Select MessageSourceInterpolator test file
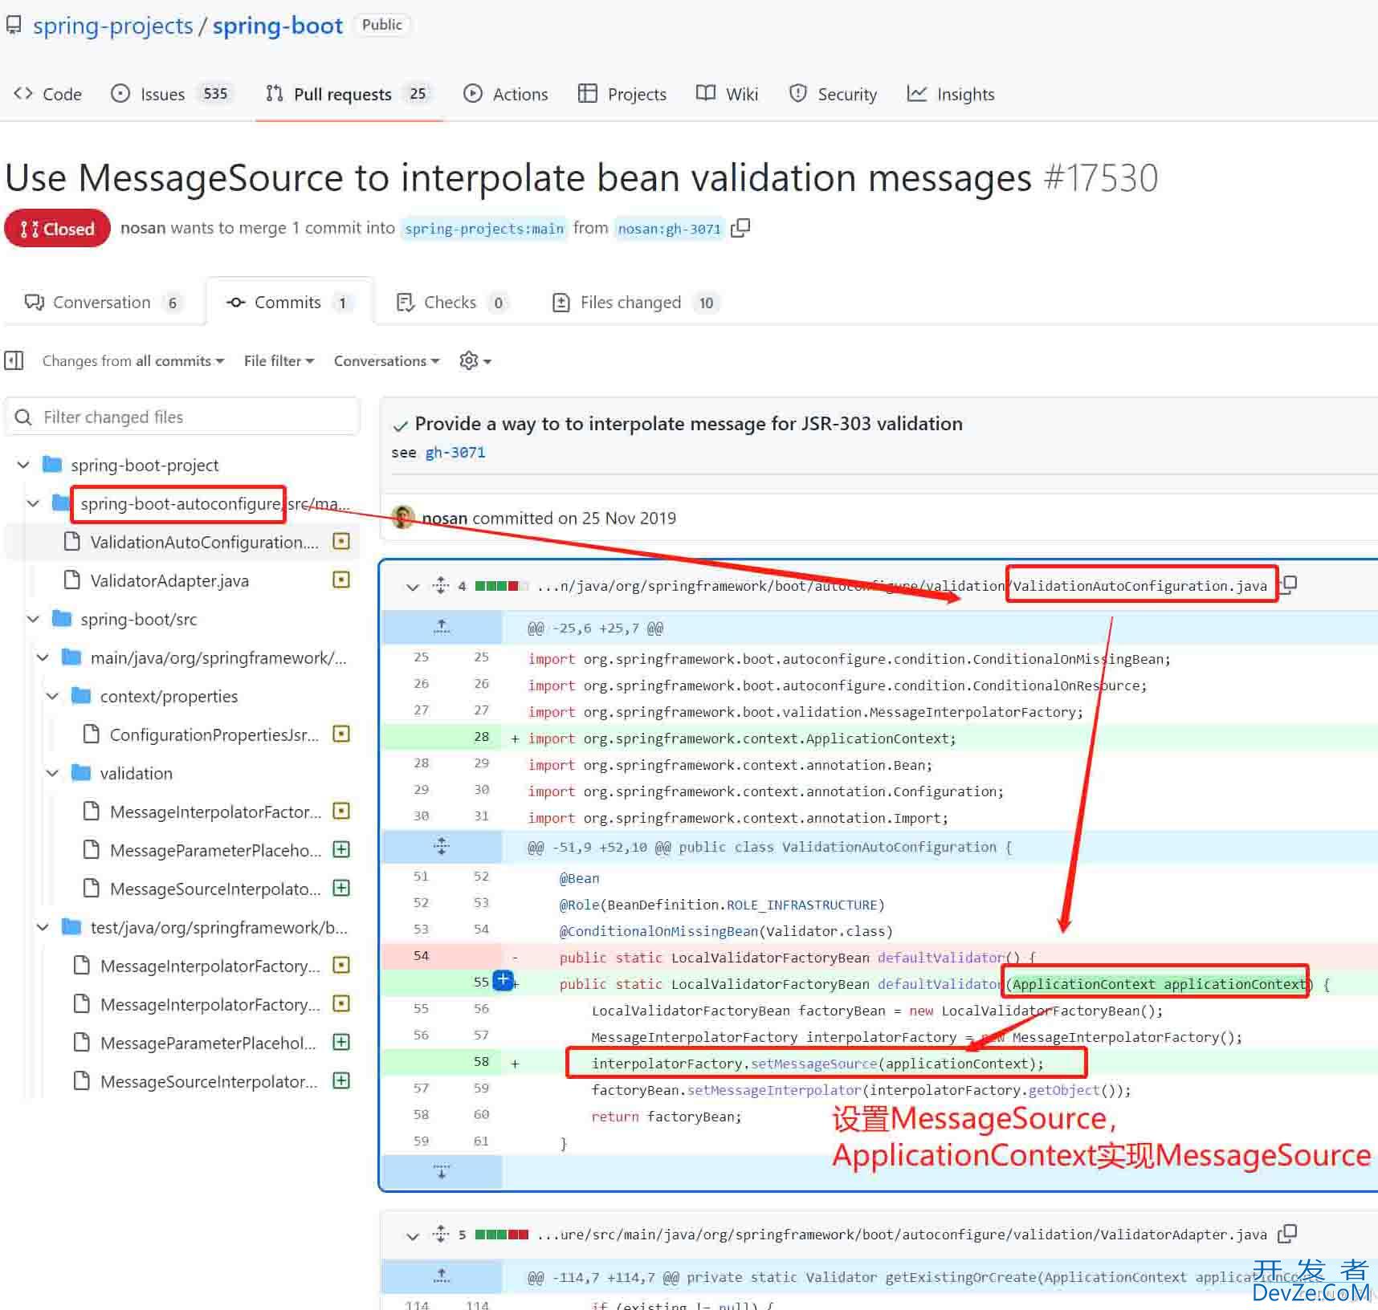Screen dimensions: 1378x1310 [x=209, y=1081]
